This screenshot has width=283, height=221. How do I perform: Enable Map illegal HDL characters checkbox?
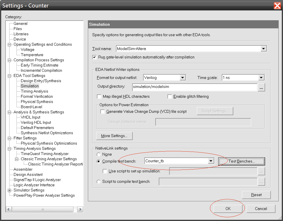99,97
